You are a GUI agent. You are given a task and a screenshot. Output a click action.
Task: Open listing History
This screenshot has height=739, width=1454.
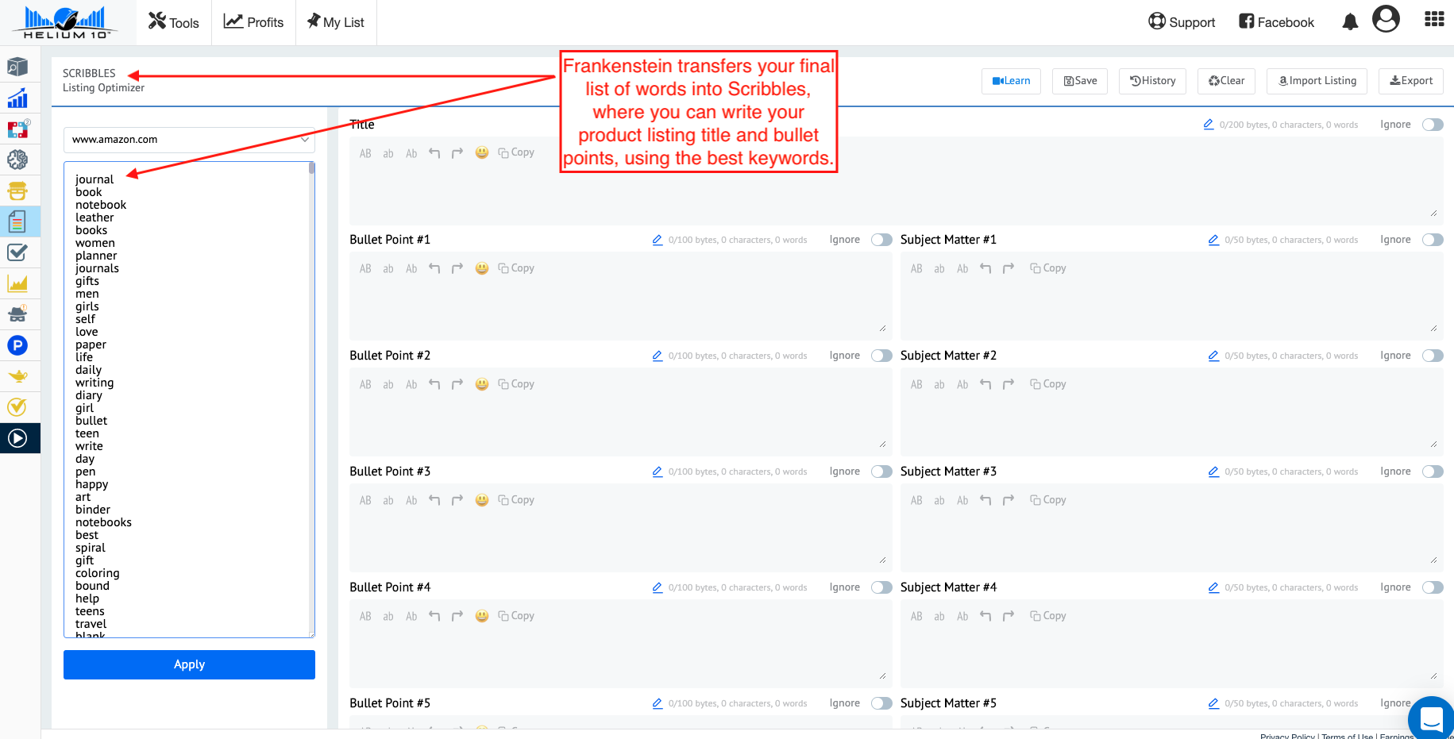tap(1152, 81)
